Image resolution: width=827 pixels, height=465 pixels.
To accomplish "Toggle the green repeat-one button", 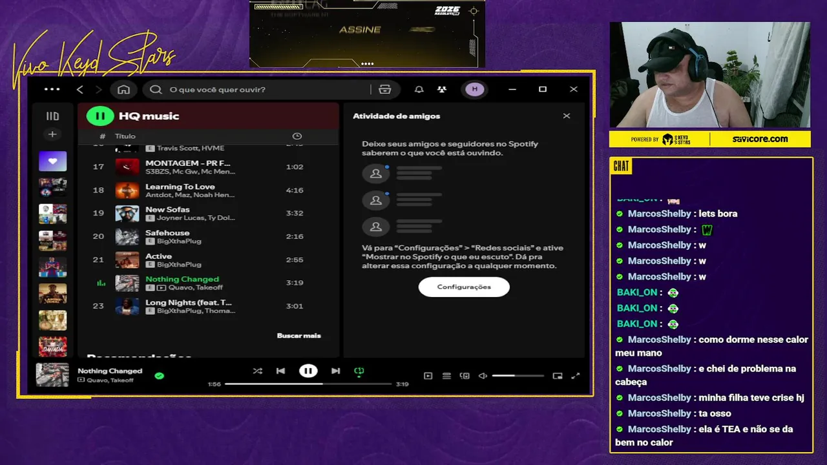I will (359, 371).
